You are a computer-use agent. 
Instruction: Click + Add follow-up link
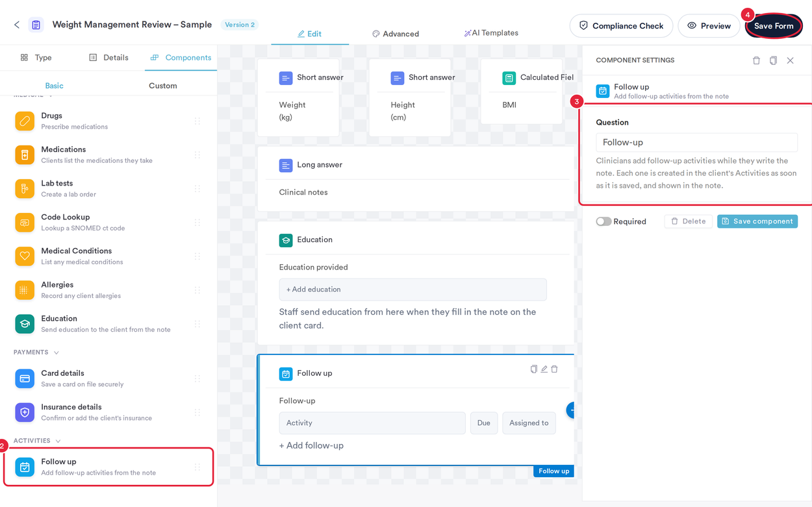point(311,445)
